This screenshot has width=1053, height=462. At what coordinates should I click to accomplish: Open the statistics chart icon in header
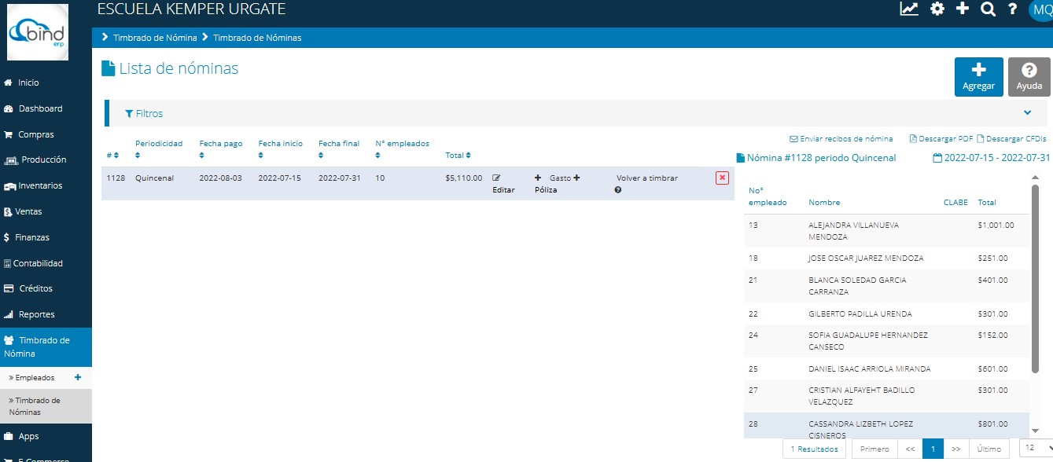coord(909,9)
